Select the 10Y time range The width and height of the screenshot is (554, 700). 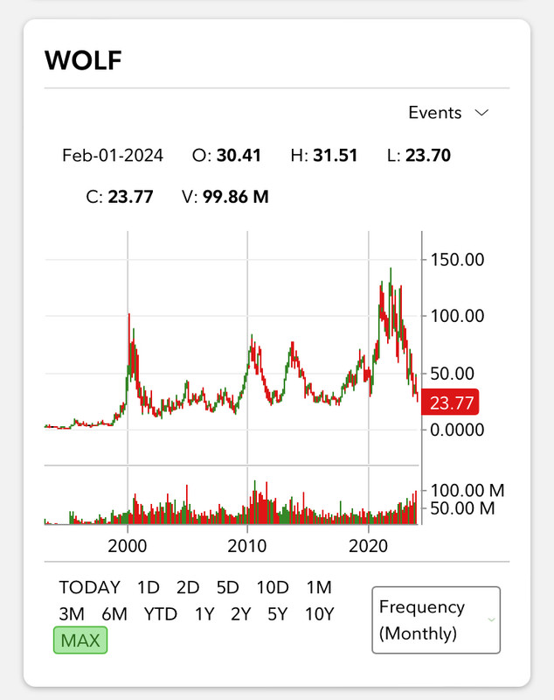320,614
